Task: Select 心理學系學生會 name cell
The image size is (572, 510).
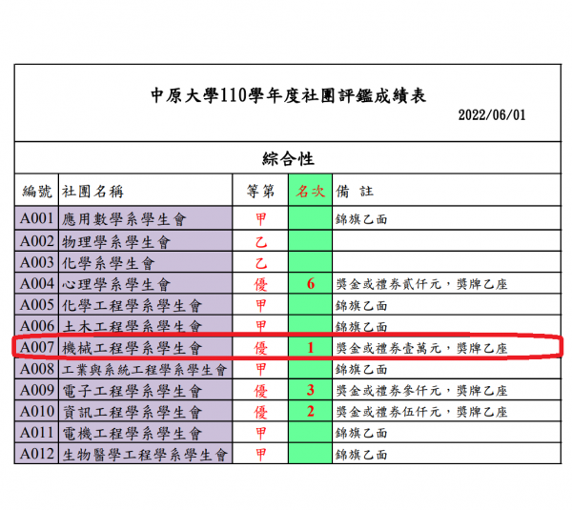Action: point(146,283)
